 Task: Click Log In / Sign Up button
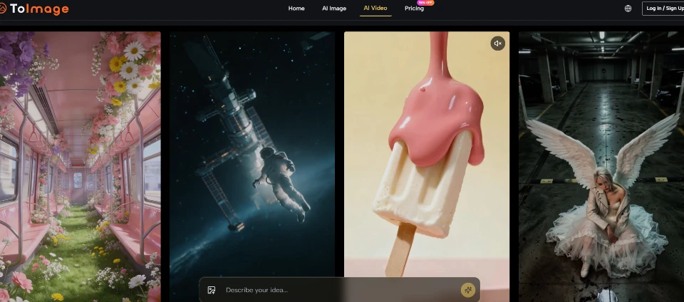(664, 9)
